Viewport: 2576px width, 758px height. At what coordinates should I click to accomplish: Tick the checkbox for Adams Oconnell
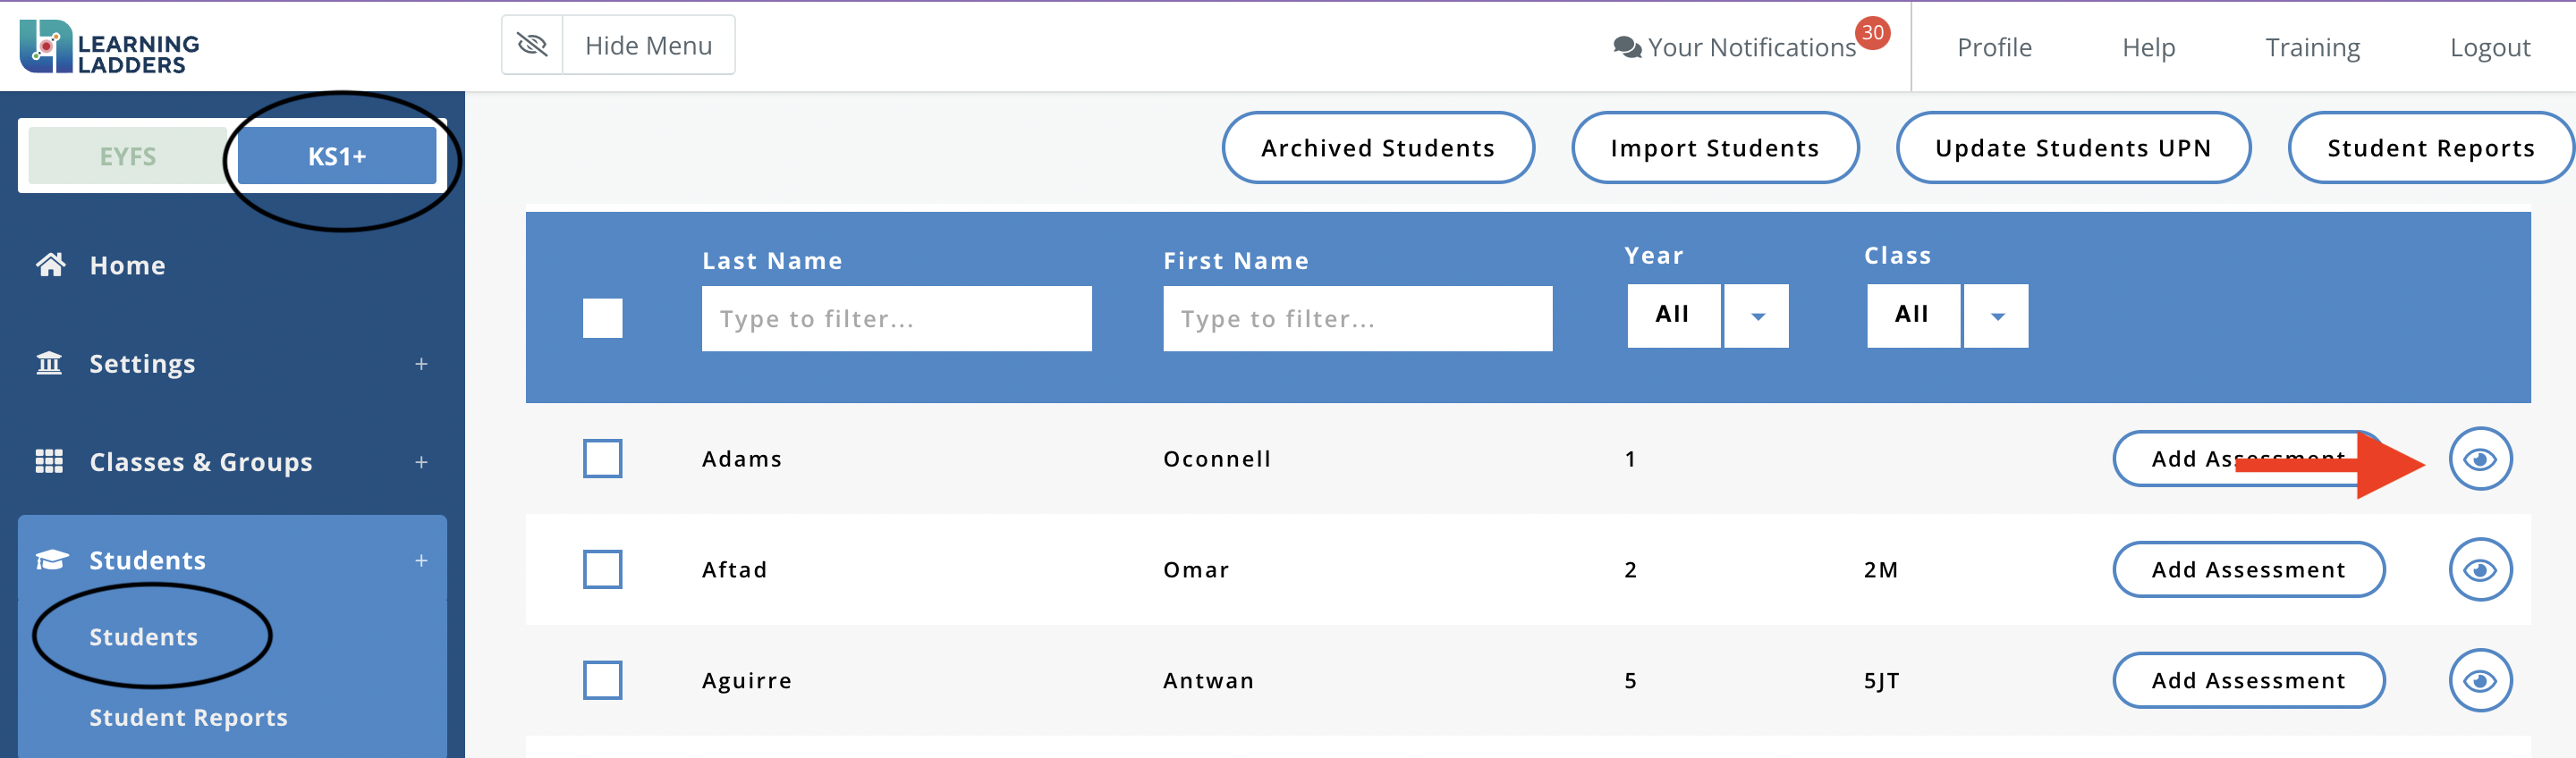tap(602, 459)
